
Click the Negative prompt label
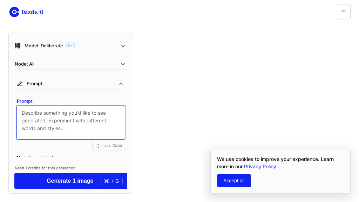[x=35, y=158]
